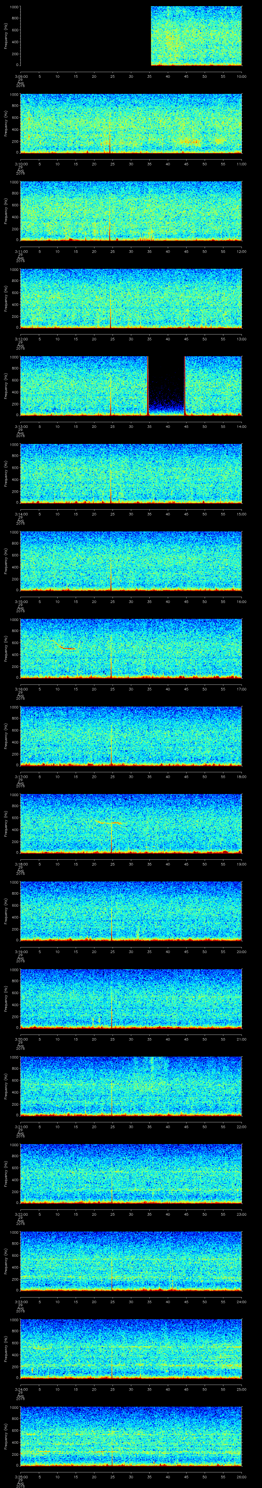
Task: Open the 3:19 minute spectrogram panel
Action: click(131, 911)
